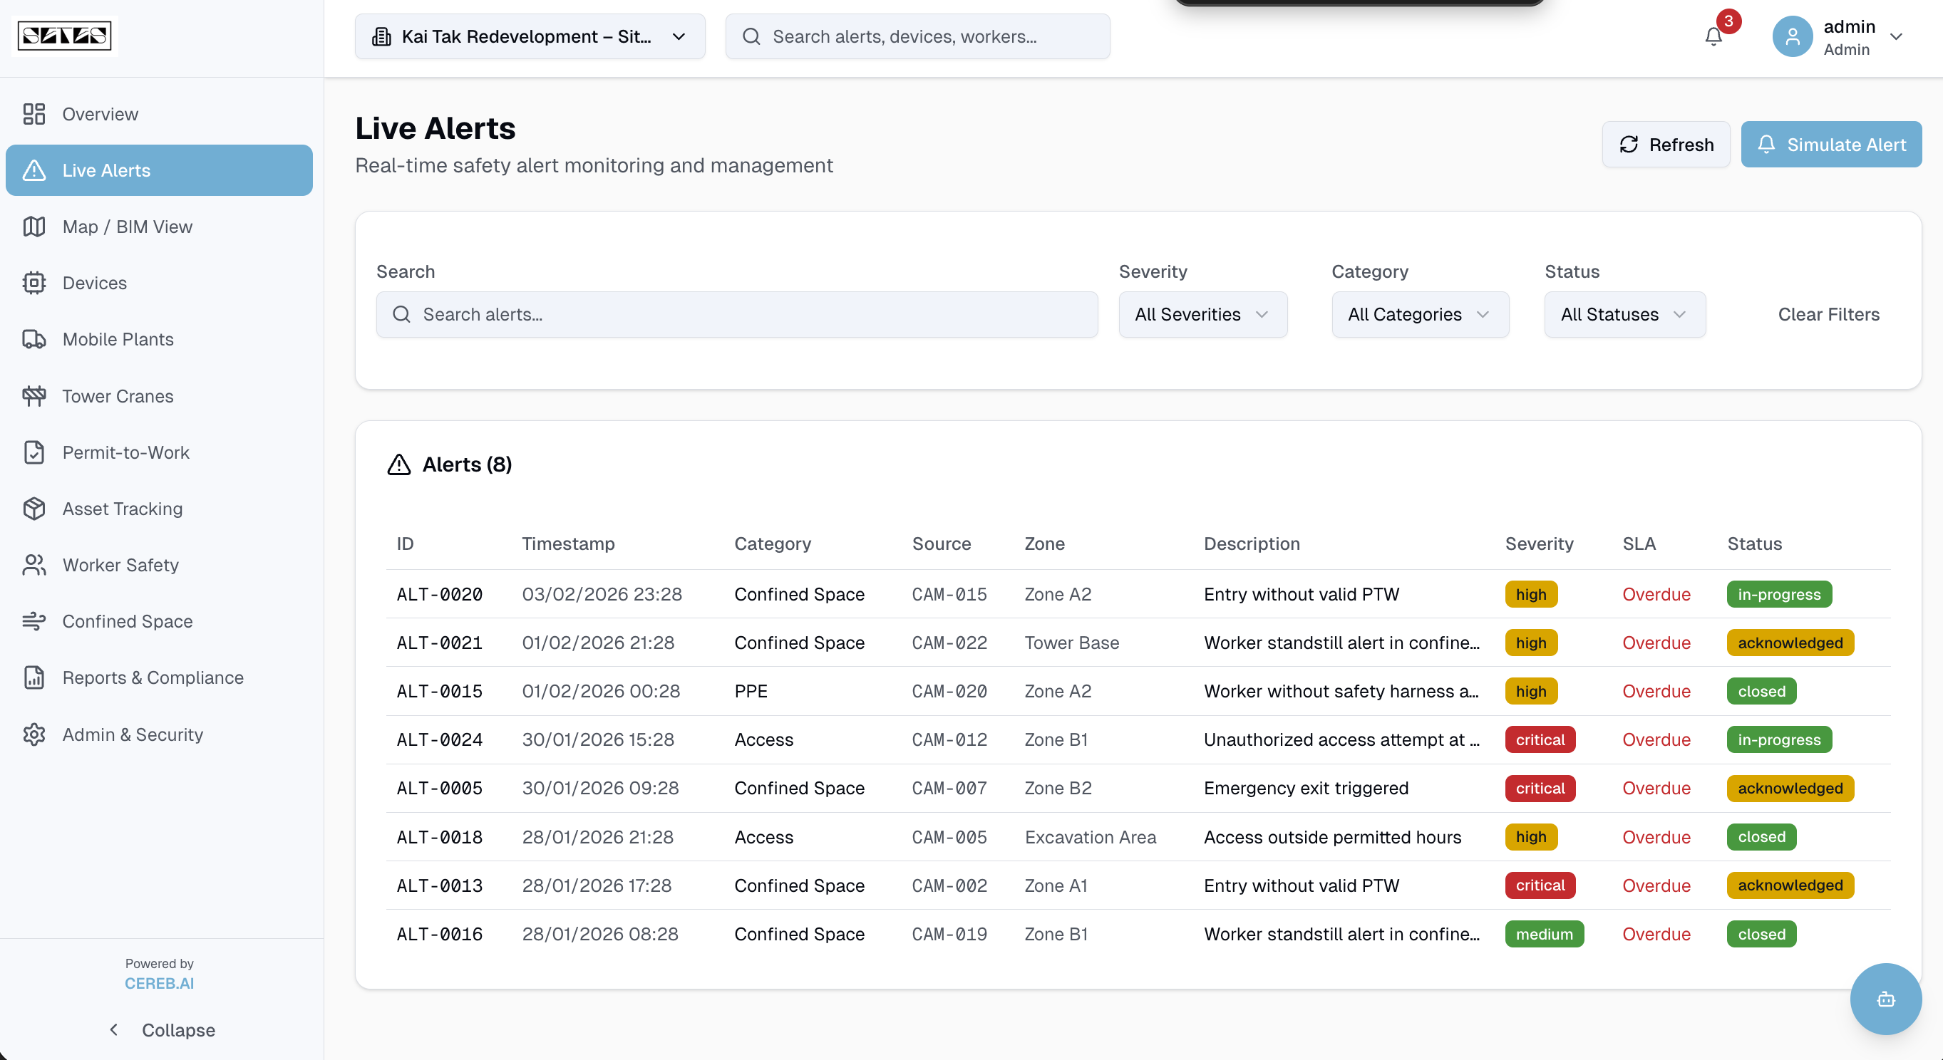Click the Asset Tracking box icon

point(34,508)
